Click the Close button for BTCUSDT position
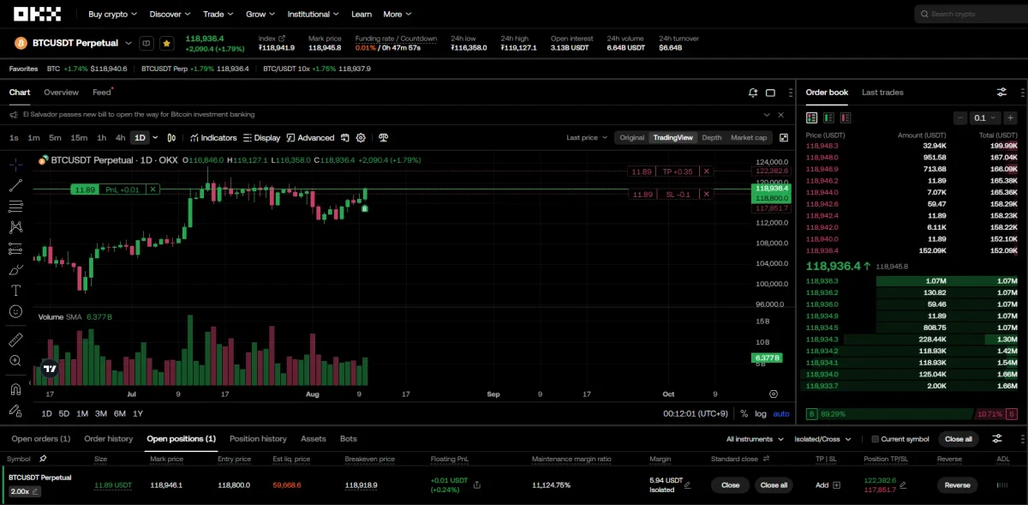1028x505 pixels. tap(730, 484)
